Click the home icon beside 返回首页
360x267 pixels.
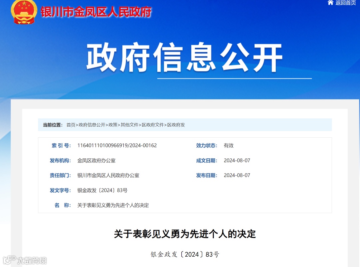330,3
